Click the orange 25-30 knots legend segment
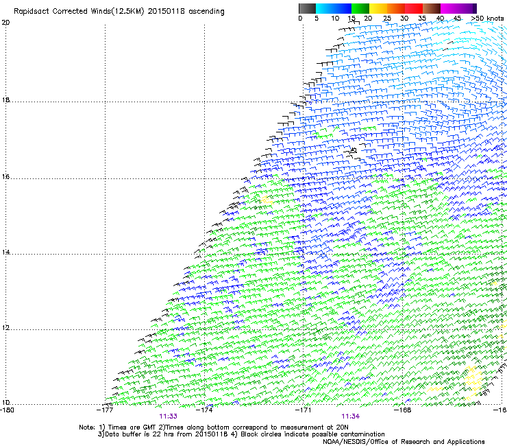Screen dimensions: 507x446 396,8
